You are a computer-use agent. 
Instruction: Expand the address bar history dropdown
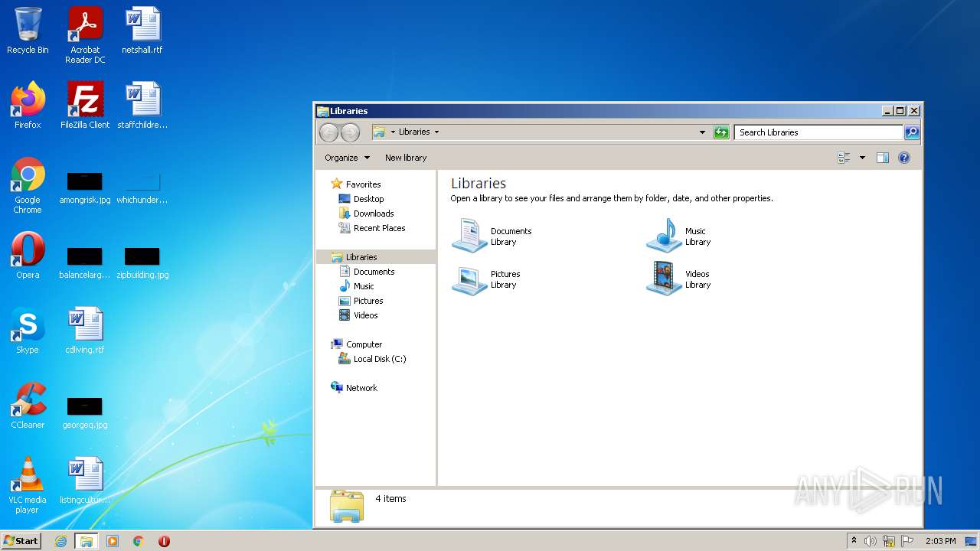coord(702,132)
